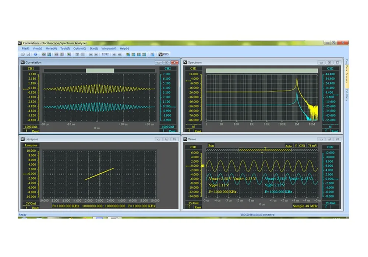Open the 1.000/Grid scale under Correlation CH1
Image resolution: width=368 pixels, height=257 pixels.
31,127
